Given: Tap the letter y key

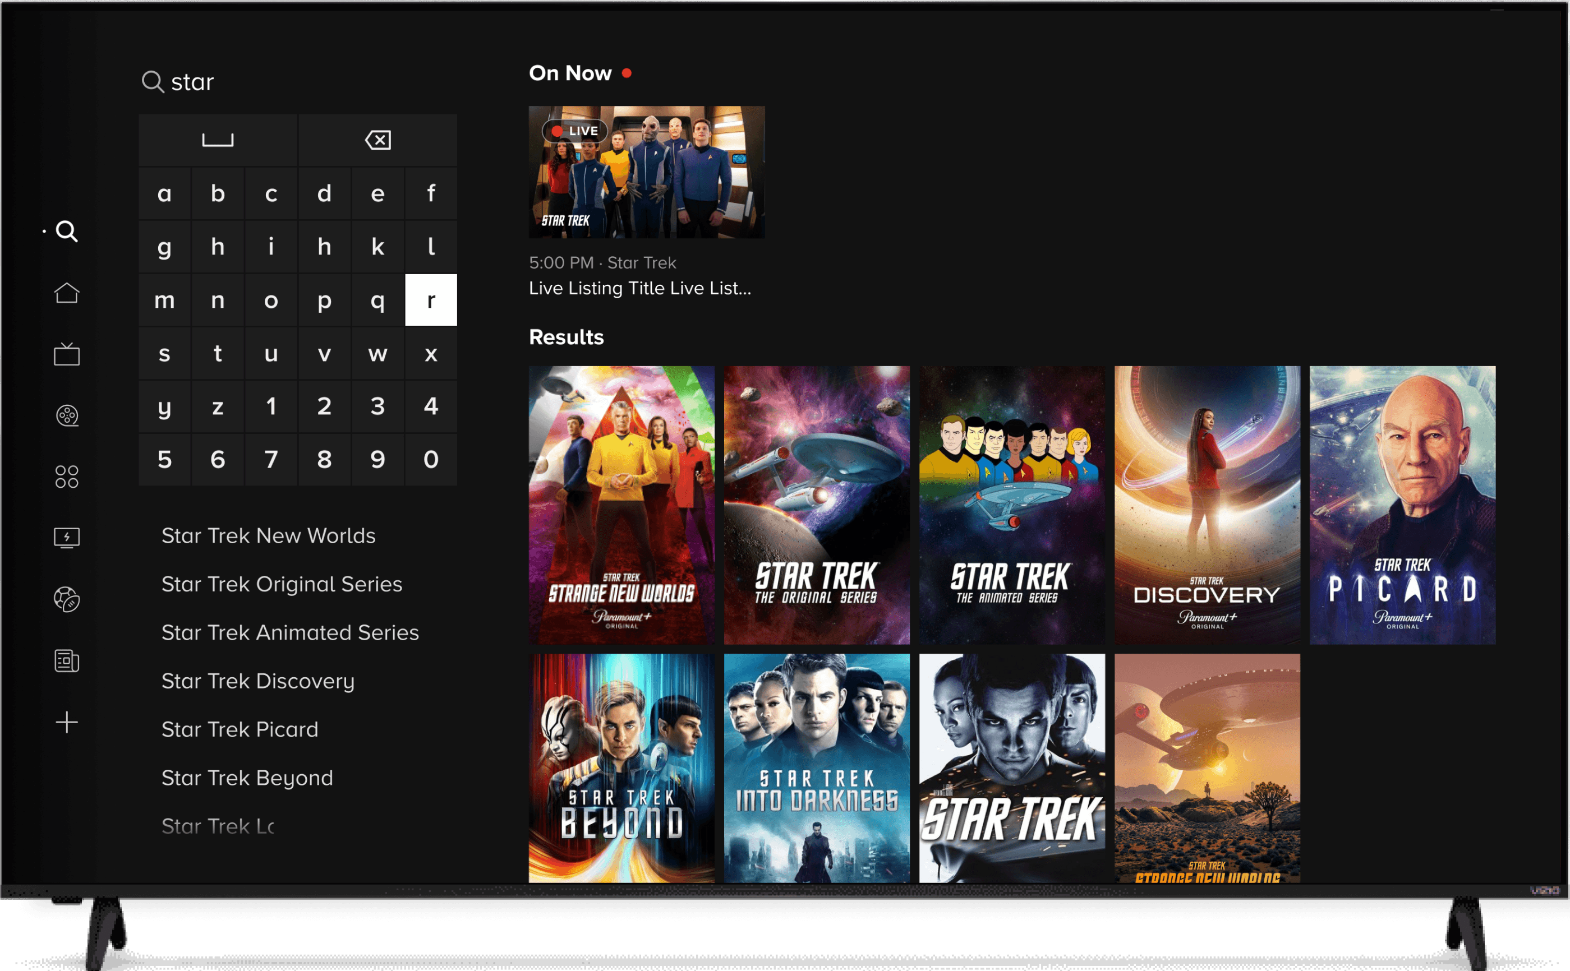Looking at the screenshot, I should pos(164,406).
